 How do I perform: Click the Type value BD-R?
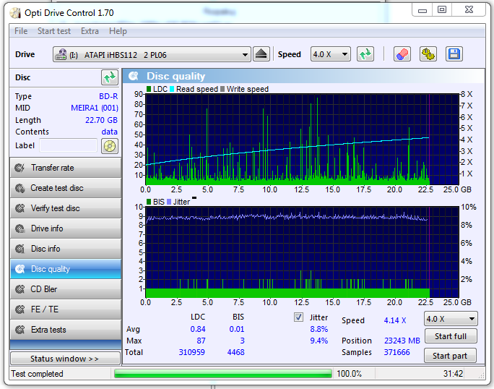tap(108, 96)
